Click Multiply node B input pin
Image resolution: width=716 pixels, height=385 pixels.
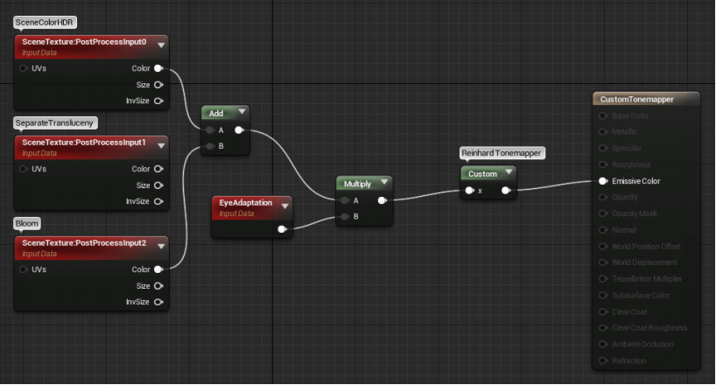345,216
